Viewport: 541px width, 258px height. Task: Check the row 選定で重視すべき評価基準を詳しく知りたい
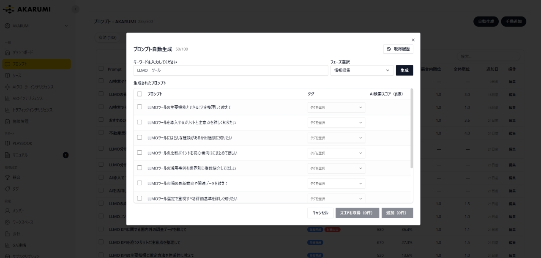click(x=139, y=198)
